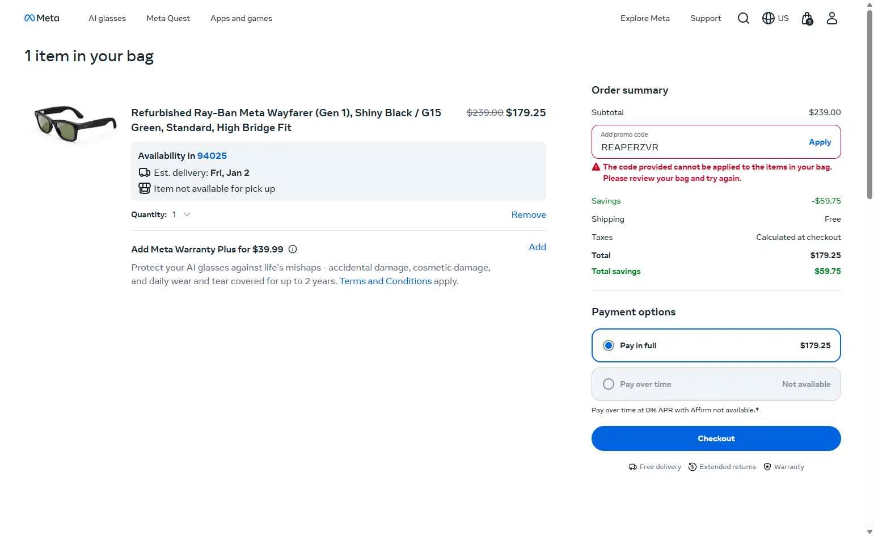Click the store pickup icon
This screenshot has width=874, height=536.
click(x=145, y=188)
